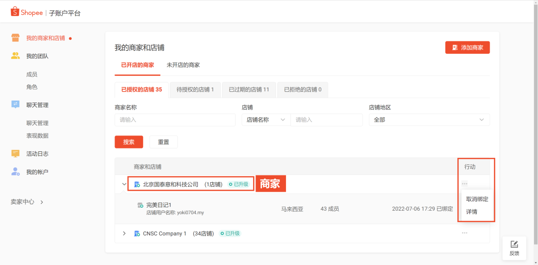Collapse the 北京国泰意和科技公司 merchant row
The height and width of the screenshot is (265, 538).
click(124, 184)
